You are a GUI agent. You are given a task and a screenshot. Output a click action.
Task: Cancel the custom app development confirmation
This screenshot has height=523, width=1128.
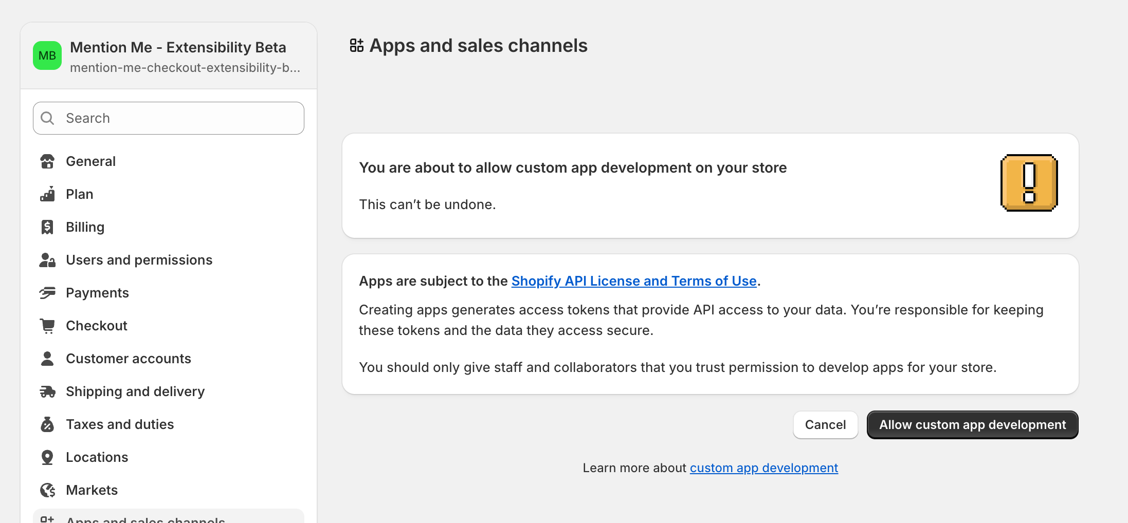pyautogui.click(x=825, y=425)
